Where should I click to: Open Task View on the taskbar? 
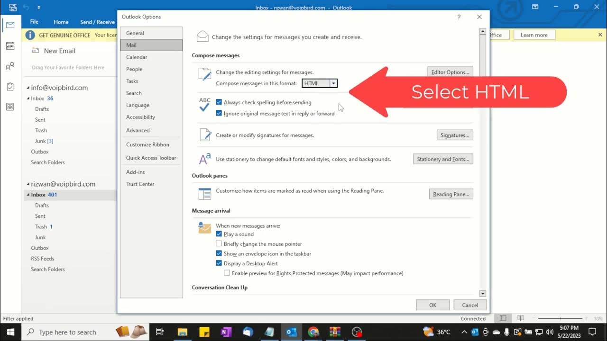[160, 332]
